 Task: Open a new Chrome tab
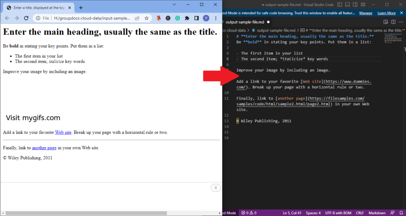tap(81, 8)
